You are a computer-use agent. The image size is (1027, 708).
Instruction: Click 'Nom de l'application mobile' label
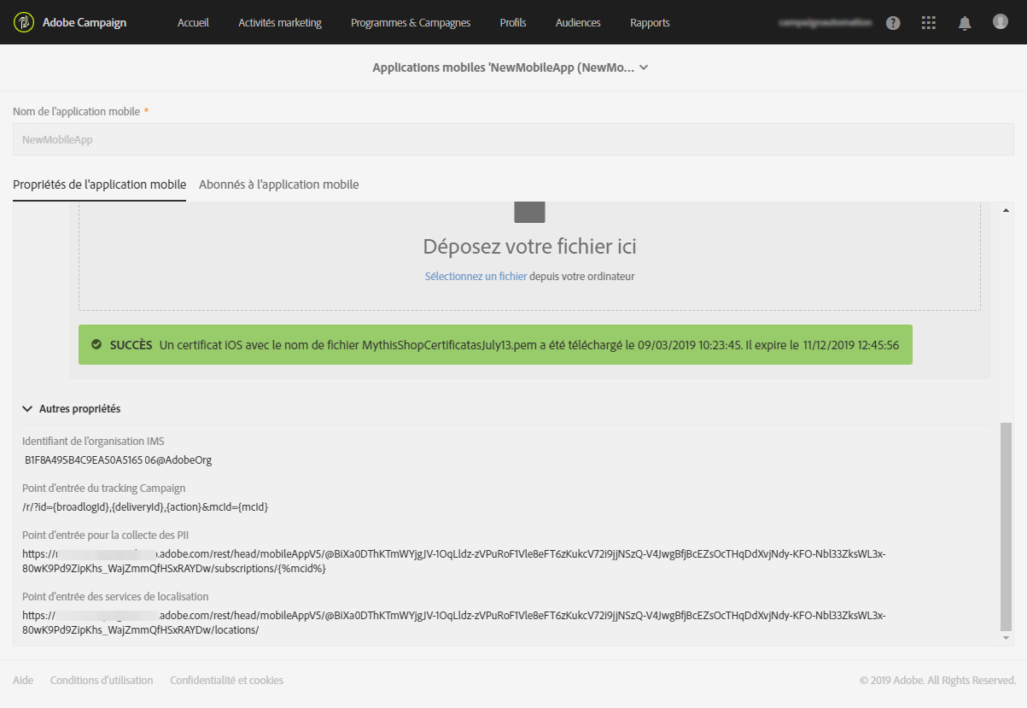76,112
